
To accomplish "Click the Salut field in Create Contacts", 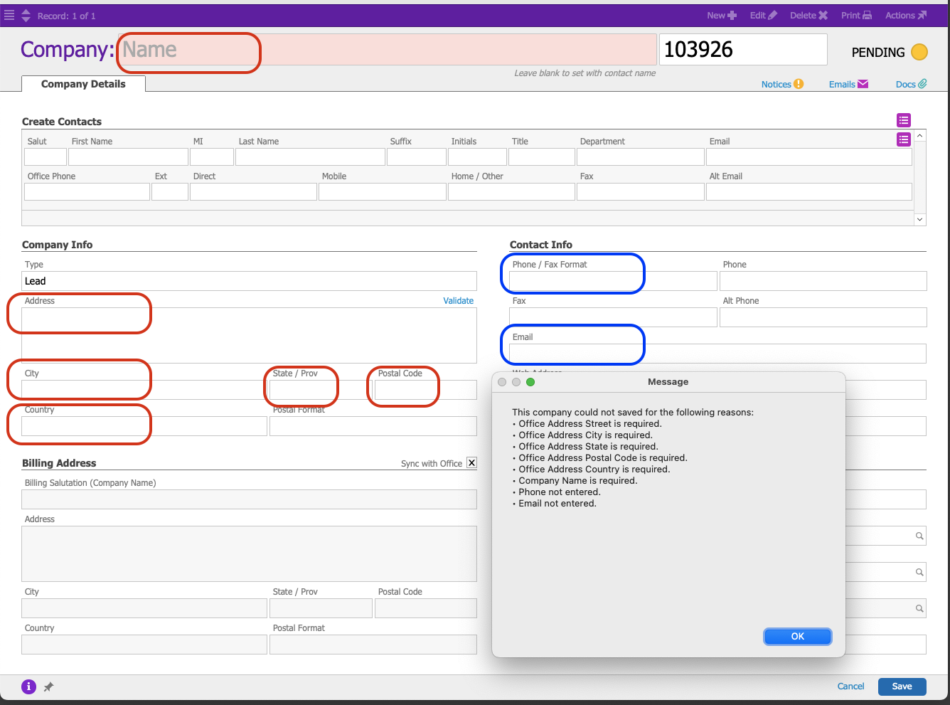I will pos(46,157).
